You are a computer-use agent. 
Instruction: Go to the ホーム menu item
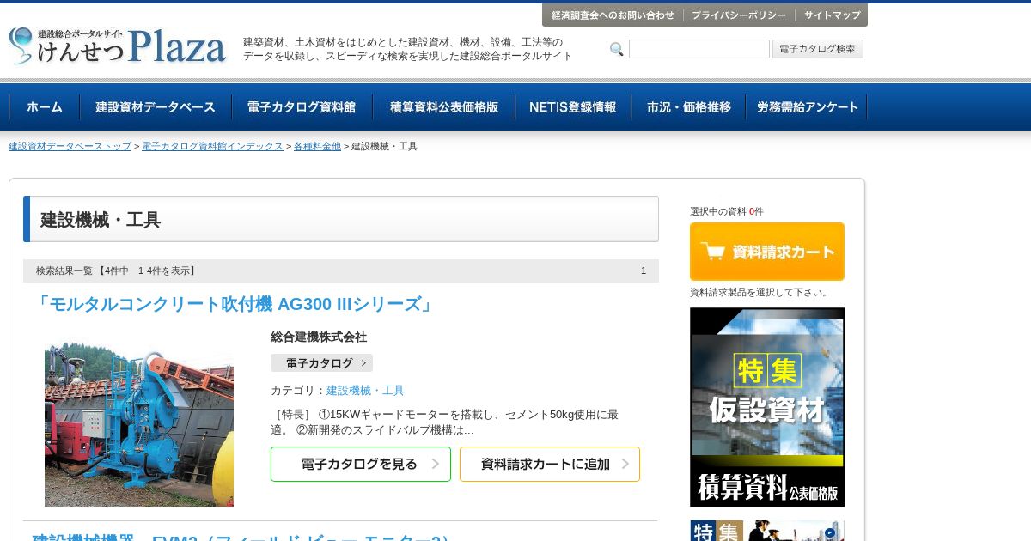tap(44, 107)
